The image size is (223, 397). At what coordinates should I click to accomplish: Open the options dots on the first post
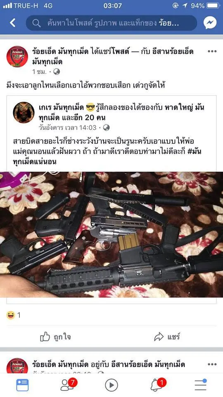[212, 51]
